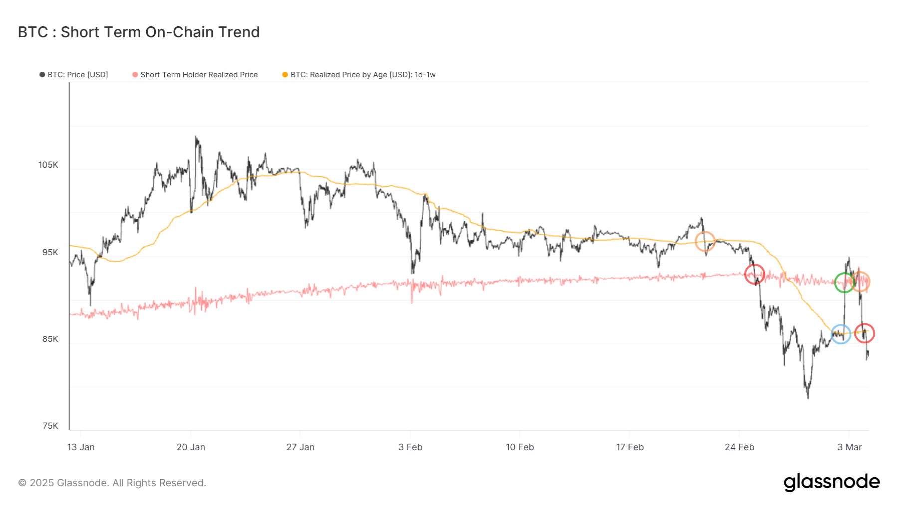
Task: Click the 13 Jan date axis label
Action: [81, 447]
